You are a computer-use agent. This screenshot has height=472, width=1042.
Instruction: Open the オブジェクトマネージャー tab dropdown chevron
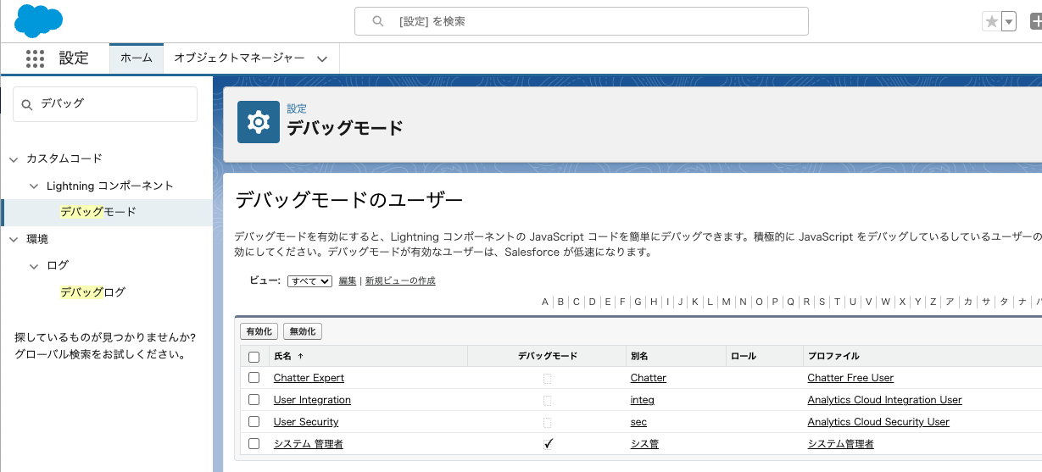pyautogui.click(x=322, y=59)
